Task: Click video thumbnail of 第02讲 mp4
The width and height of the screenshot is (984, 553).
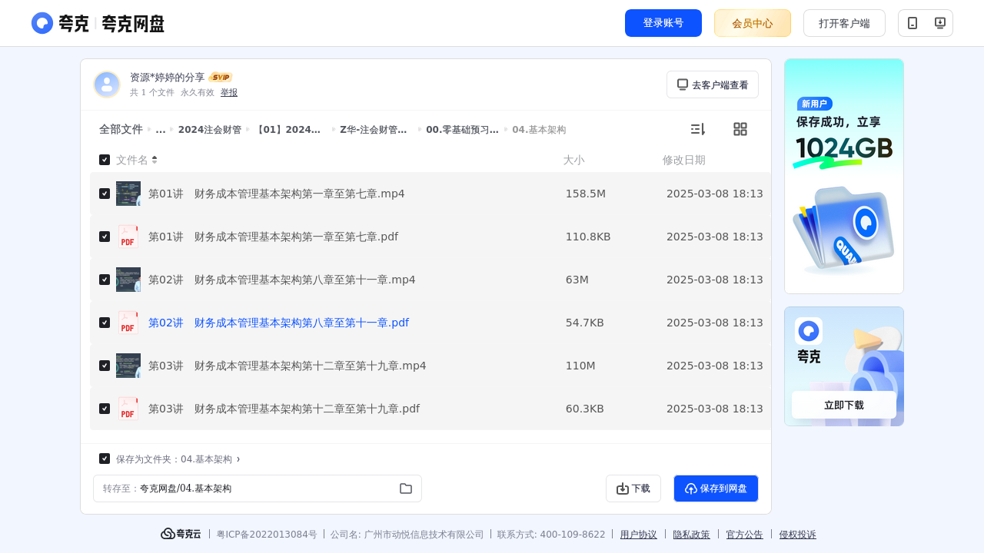Action: pyautogui.click(x=128, y=280)
